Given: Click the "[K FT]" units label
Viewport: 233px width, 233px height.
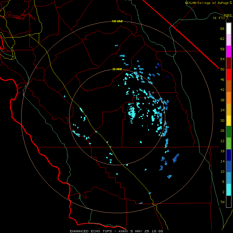Looking at the screenshot, I should (219, 18).
